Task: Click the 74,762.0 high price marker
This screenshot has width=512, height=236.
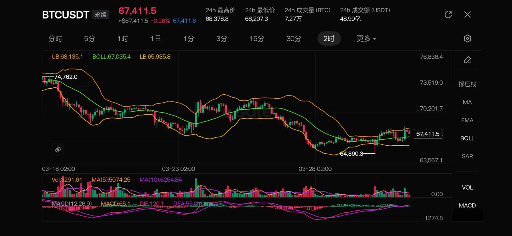Action: [66, 77]
